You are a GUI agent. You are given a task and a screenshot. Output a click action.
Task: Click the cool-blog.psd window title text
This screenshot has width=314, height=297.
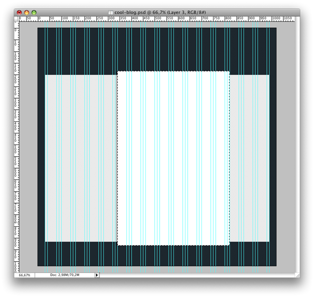point(160,12)
